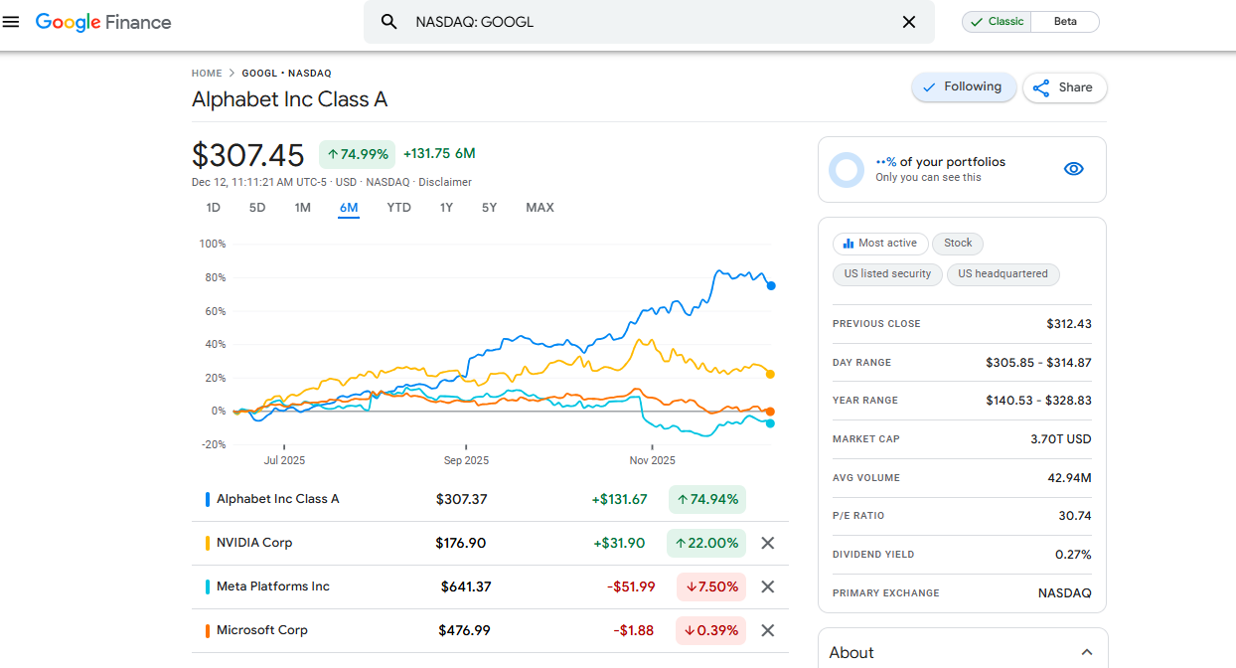Select the 1Y time range
The height and width of the screenshot is (668, 1236).
tap(446, 208)
